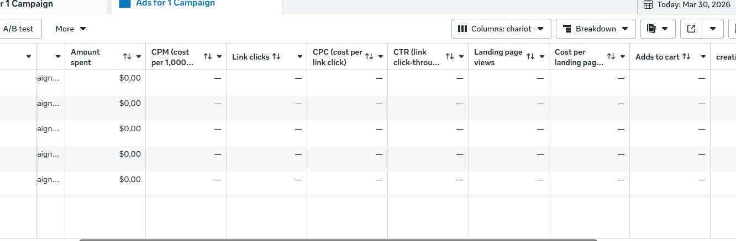Sort by Amount spent column arrows
This screenshot has width=736, height=241.
(127, 57)
